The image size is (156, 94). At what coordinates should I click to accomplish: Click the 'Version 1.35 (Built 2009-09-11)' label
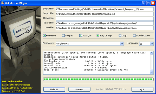111,89
